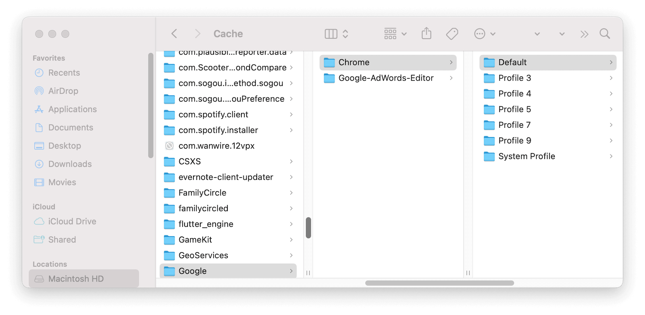This screenshot has width=645, height=315.
Task: Click the Tag icon in toolbar
Action: tap(452, 34)
